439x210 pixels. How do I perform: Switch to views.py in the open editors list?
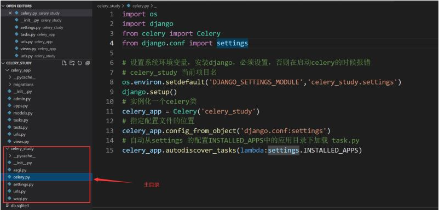pos(28,49)
